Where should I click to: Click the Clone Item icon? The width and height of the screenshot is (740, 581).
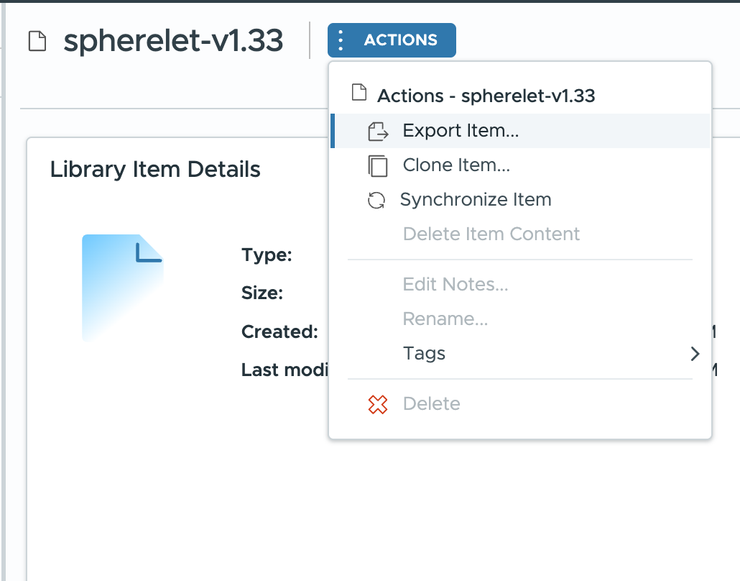pos(378,166)
